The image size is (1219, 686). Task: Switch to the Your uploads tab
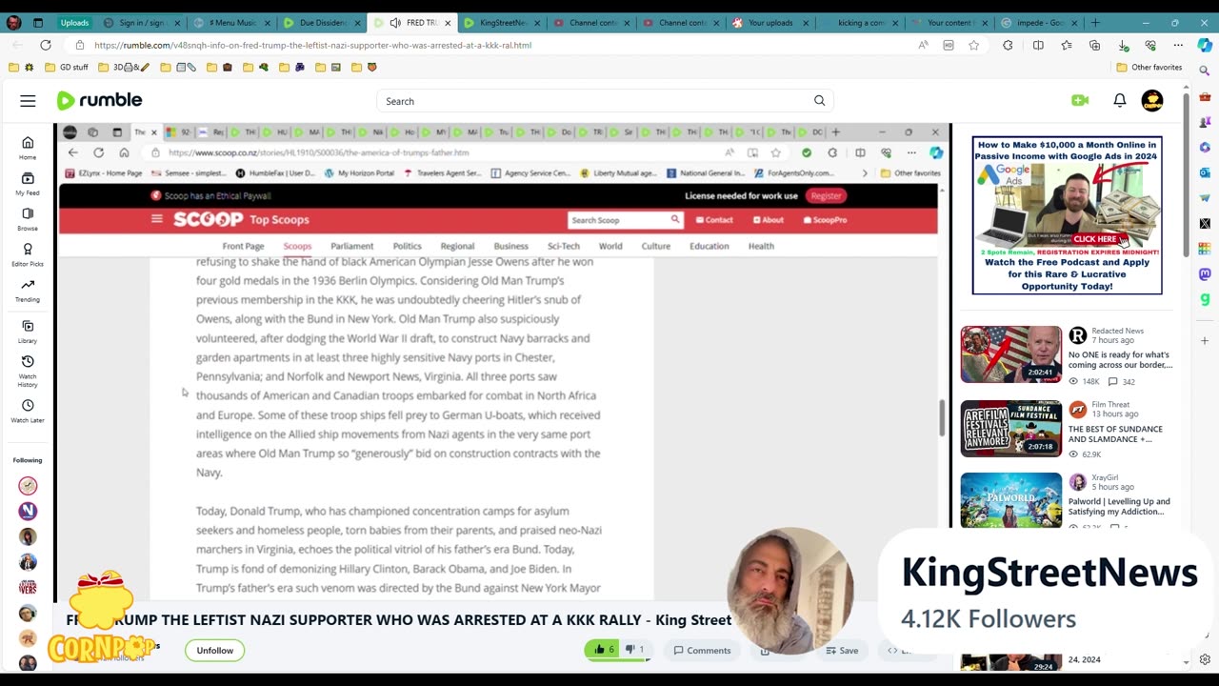(769, 22)
